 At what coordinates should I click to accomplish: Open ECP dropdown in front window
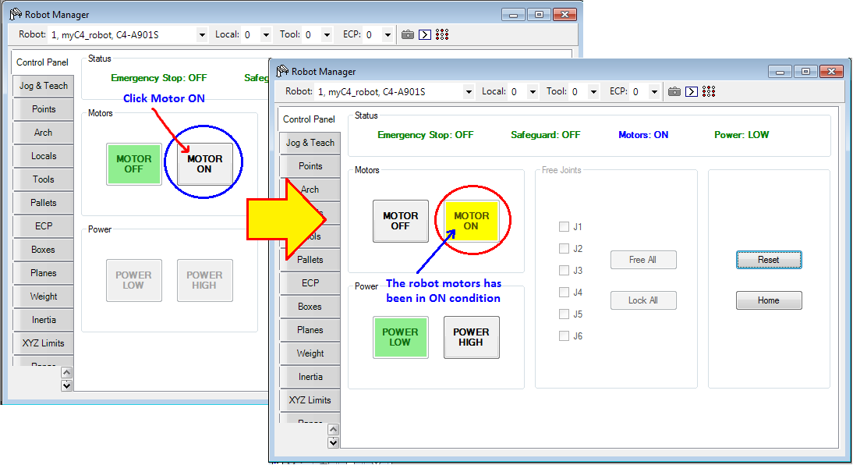pos(654,91)
